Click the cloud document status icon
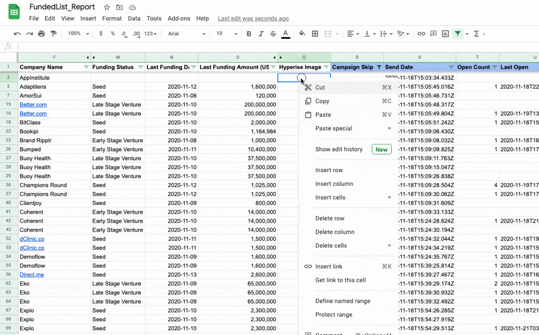 click(x=132, y=7)
